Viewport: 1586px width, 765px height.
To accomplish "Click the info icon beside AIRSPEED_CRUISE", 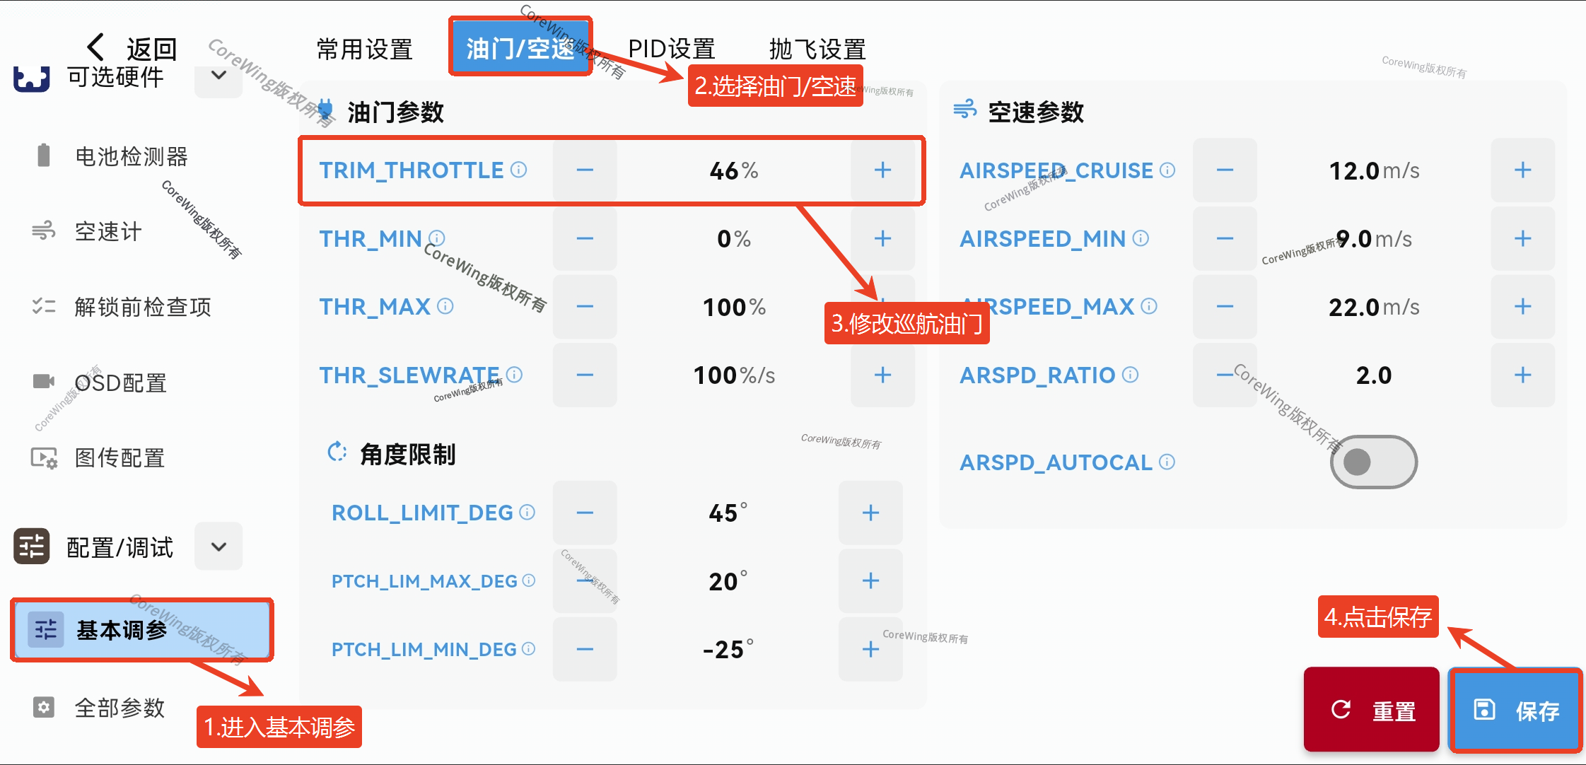I will [x=1168, y=170].
